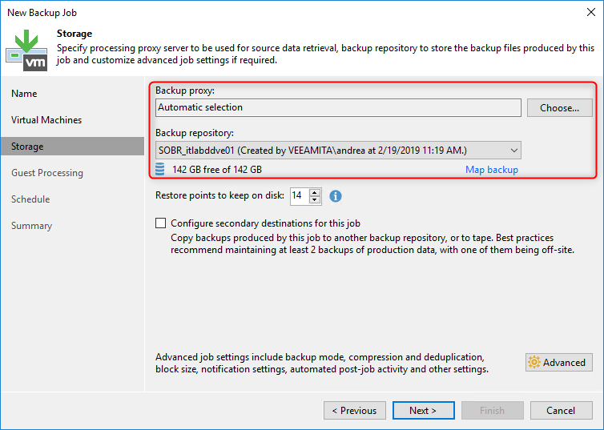Select the Summary step
Screen dimensions: 604x430
point(31,226)
